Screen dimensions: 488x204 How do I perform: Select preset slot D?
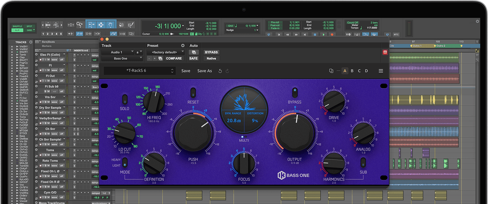(x=366, y=71)
